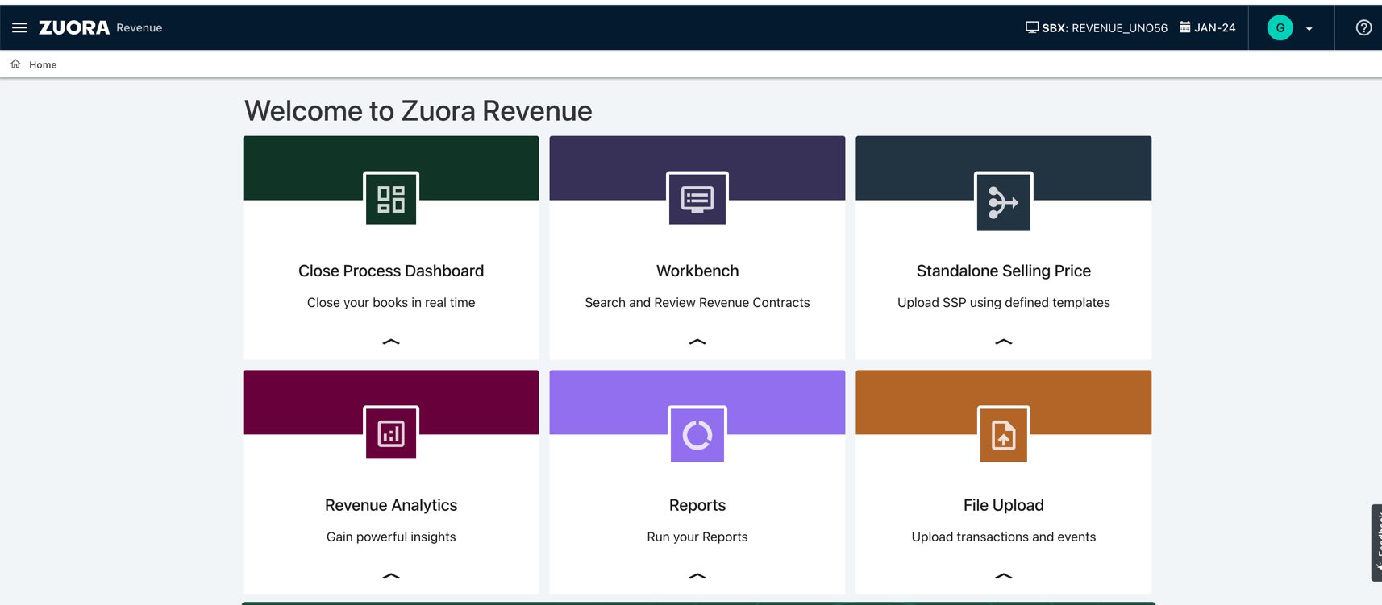Expand the File Upload card chevron
The width and height of the screenshot is (1382, 605).
(x=1004, y=576)
